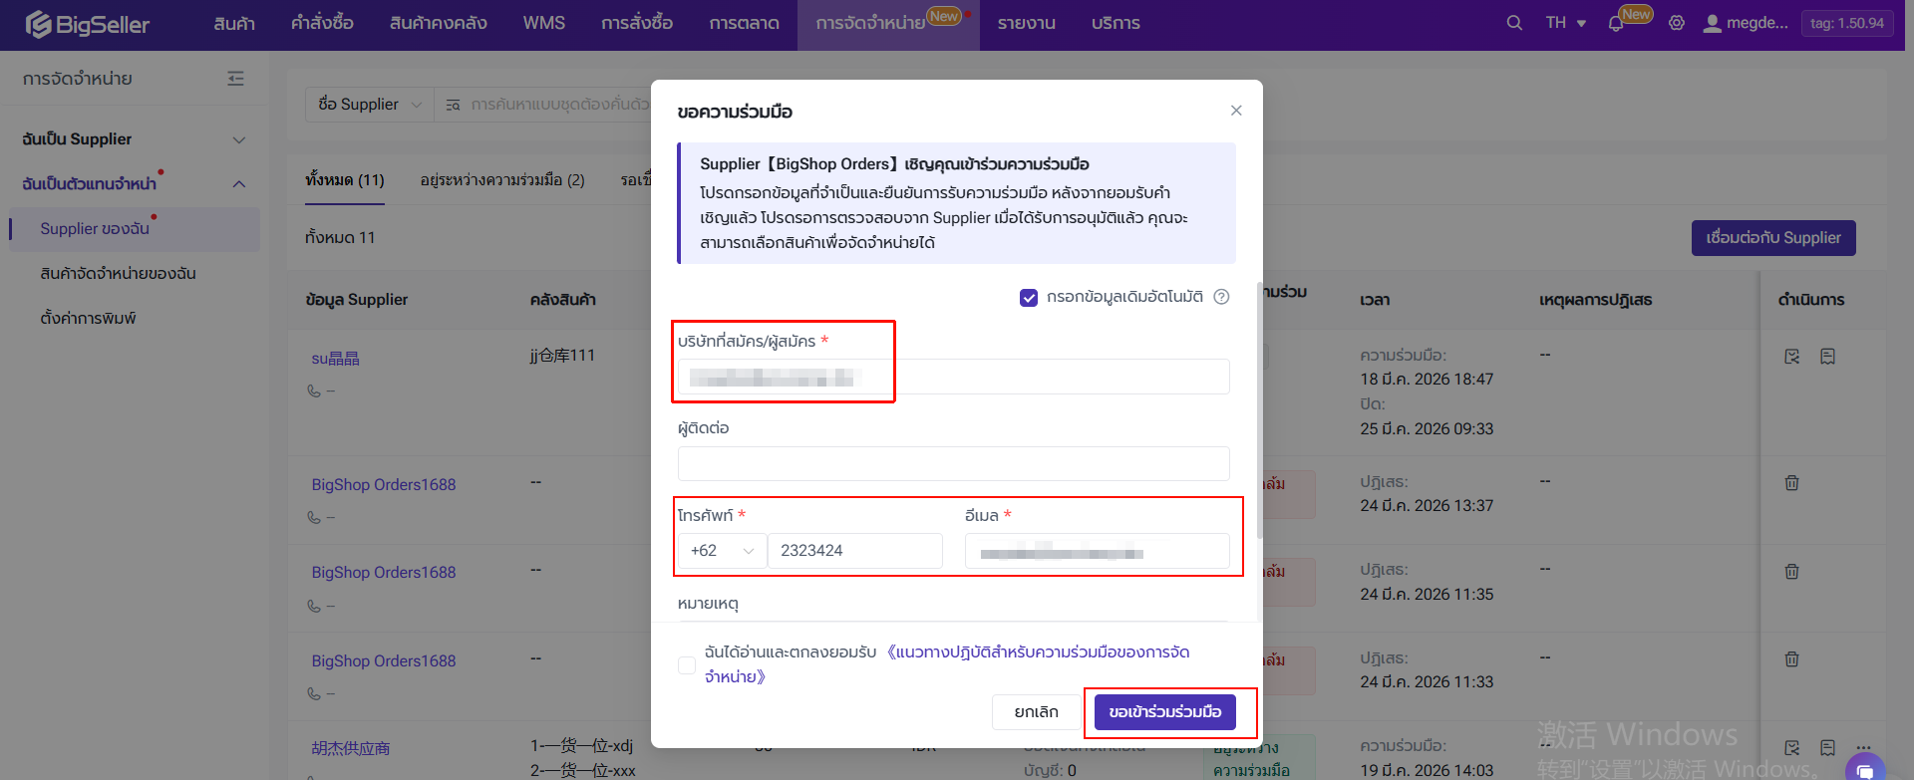Open the settings gear in header
This screenshot has height=780, width=1914.
click(x=1677, y=23)
